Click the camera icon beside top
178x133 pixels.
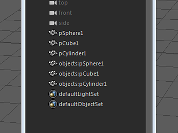[x=53, y=3]
